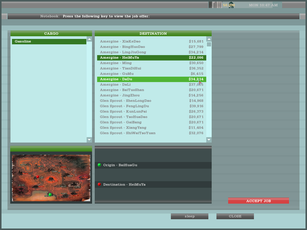
Task: Select Gasoline in the Cargo list
Action: 49,42
